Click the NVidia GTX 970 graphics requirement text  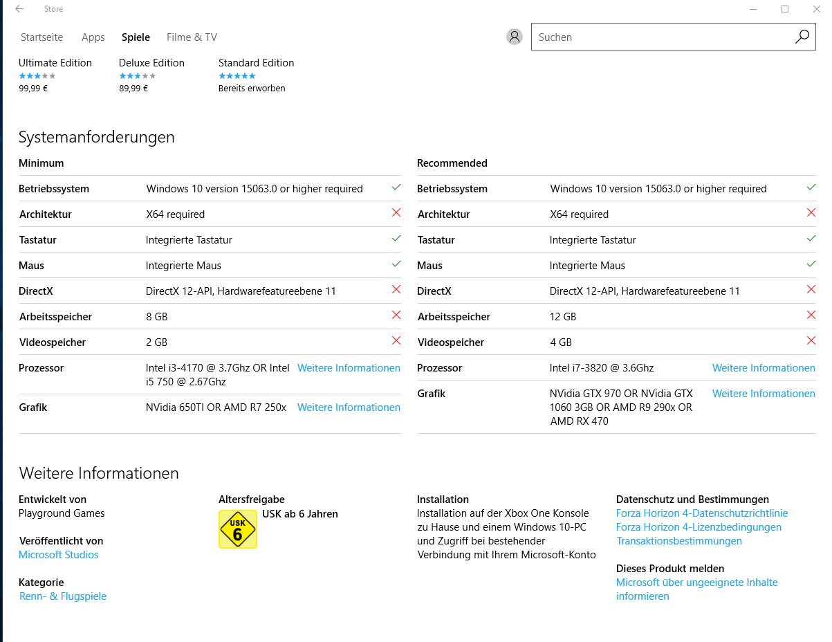[621, 407]
